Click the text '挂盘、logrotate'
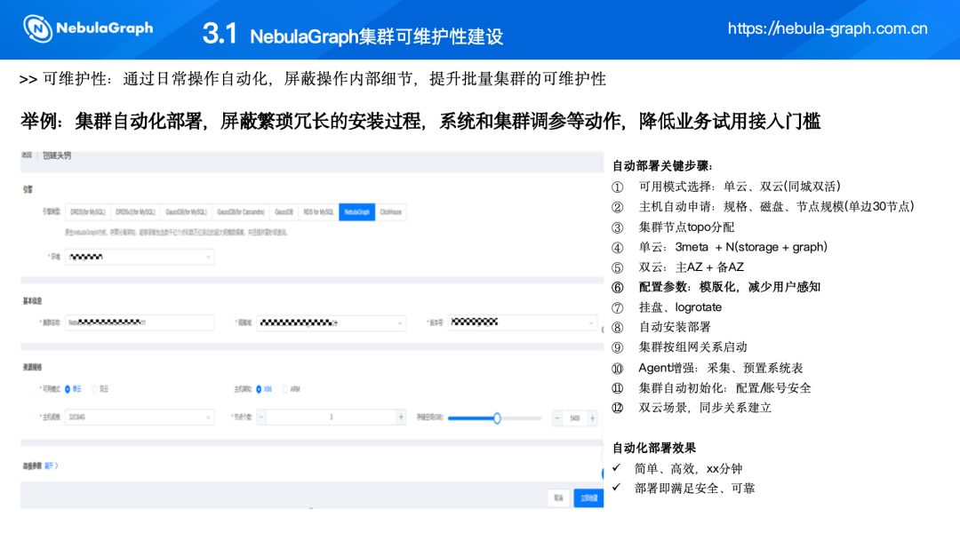Image resolution: width=960 pixels, height=541 pixels. [x=680, y=307]
